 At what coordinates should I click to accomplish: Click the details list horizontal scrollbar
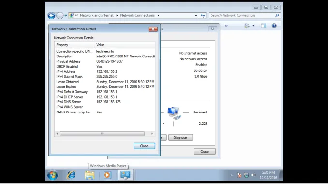(x=104, y=134)
